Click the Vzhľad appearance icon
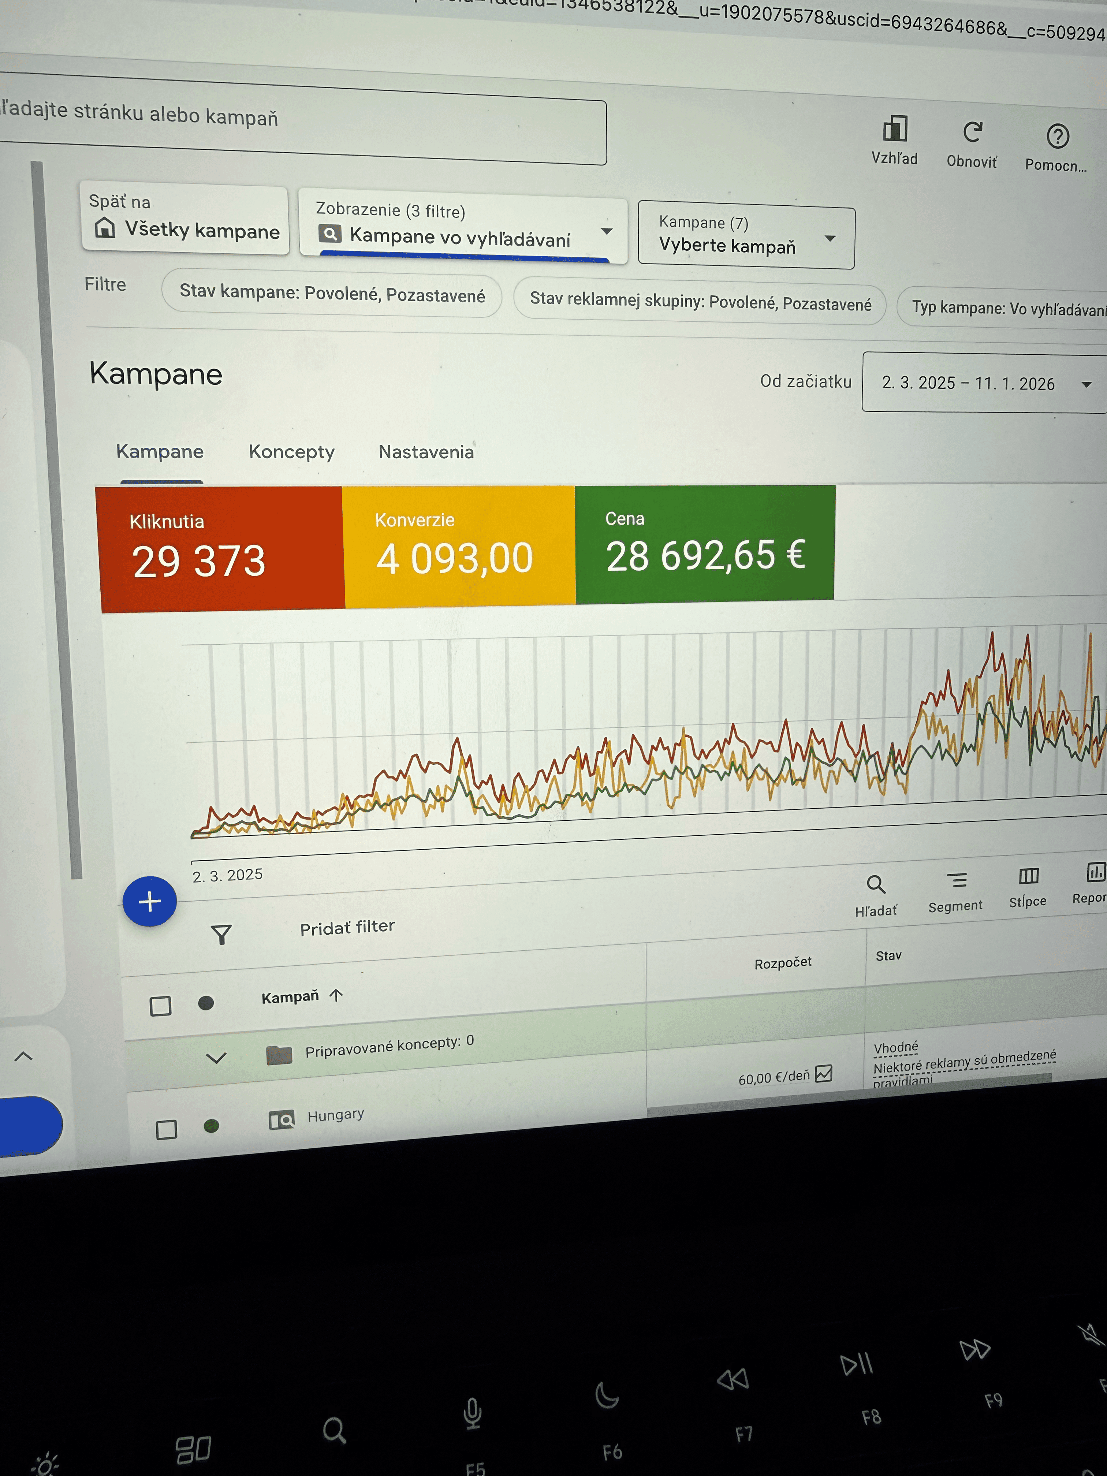This screenshot has height=1476, width=1107. (894, 130)
